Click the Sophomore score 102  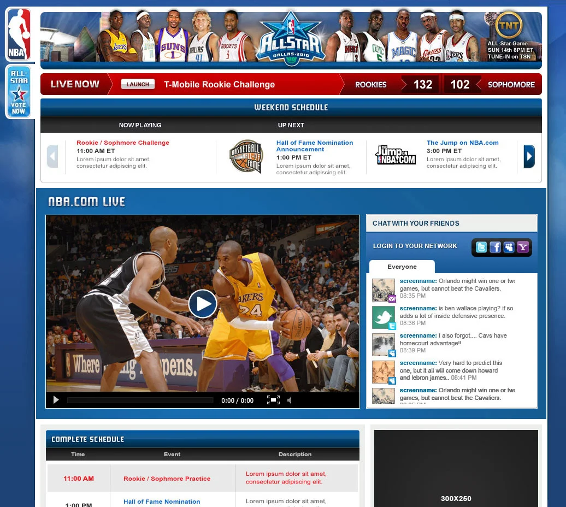tap(460, 85)
